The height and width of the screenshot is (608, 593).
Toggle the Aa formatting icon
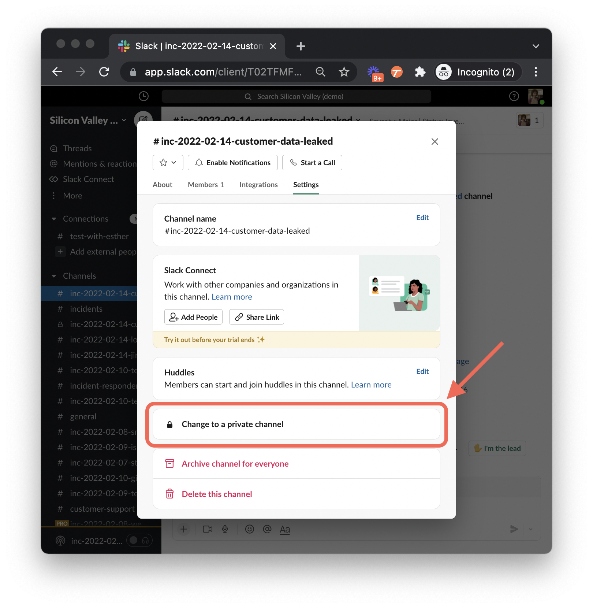tap(285, 529)
